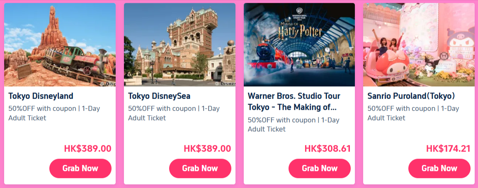
Task: Open the Tokyo Disneyland photo thumbnail
Action: 60,45
